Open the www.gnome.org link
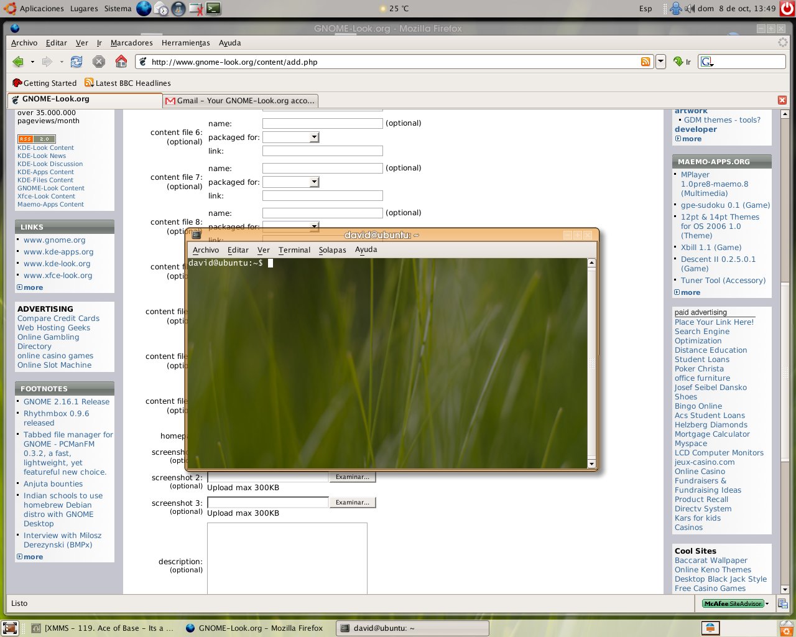The image size is (796, 637). click(x=55, y=240)
